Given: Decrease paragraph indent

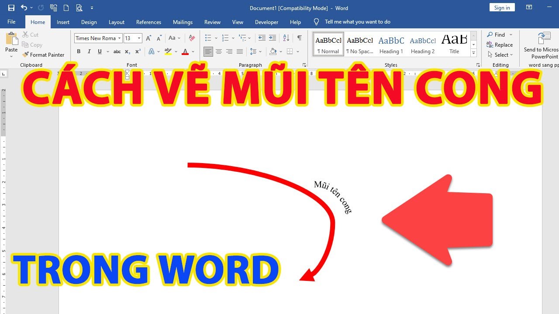Looking at the screenshot, I should [262, 38].
